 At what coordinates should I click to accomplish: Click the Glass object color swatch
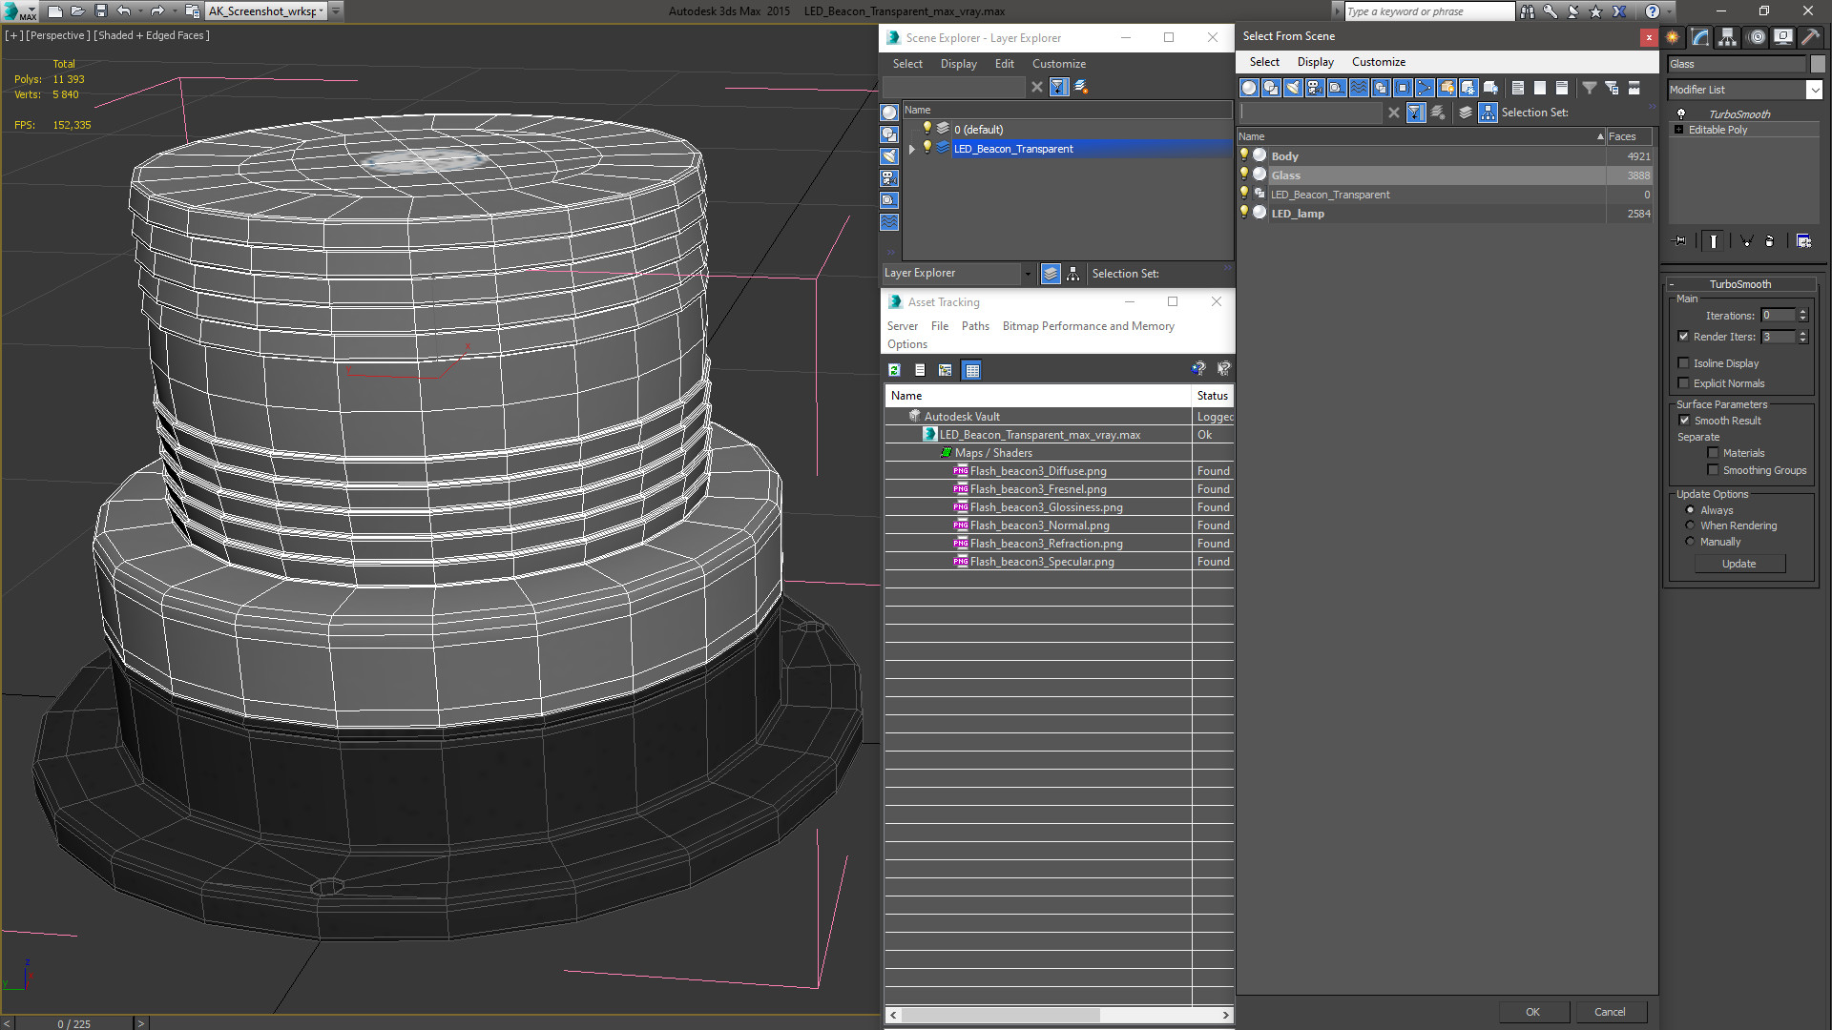[1818, 64]
